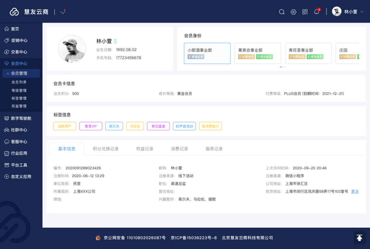The image size is (370, 249).
Task: Open 会员列表 in the sidebar
Action: 19,82
